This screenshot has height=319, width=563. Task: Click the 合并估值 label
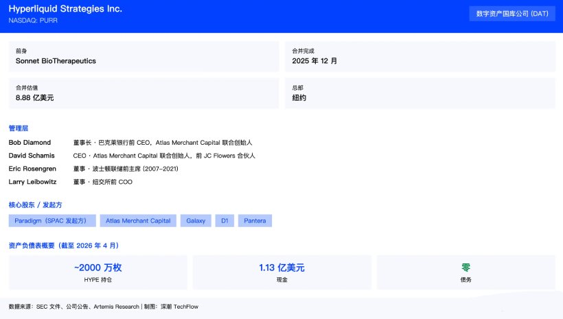[x=27, y=88]
